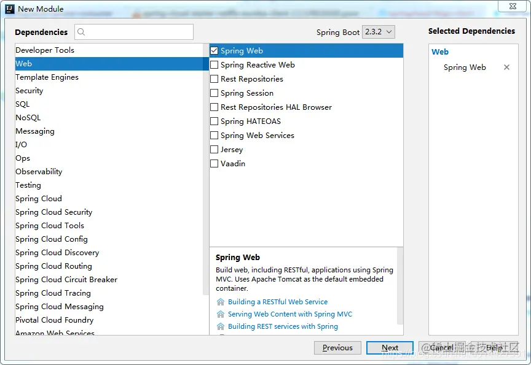The image size is (531, 365).
Task: Click the Web group heading in Selected Dependencies
Action: point(440,52)
